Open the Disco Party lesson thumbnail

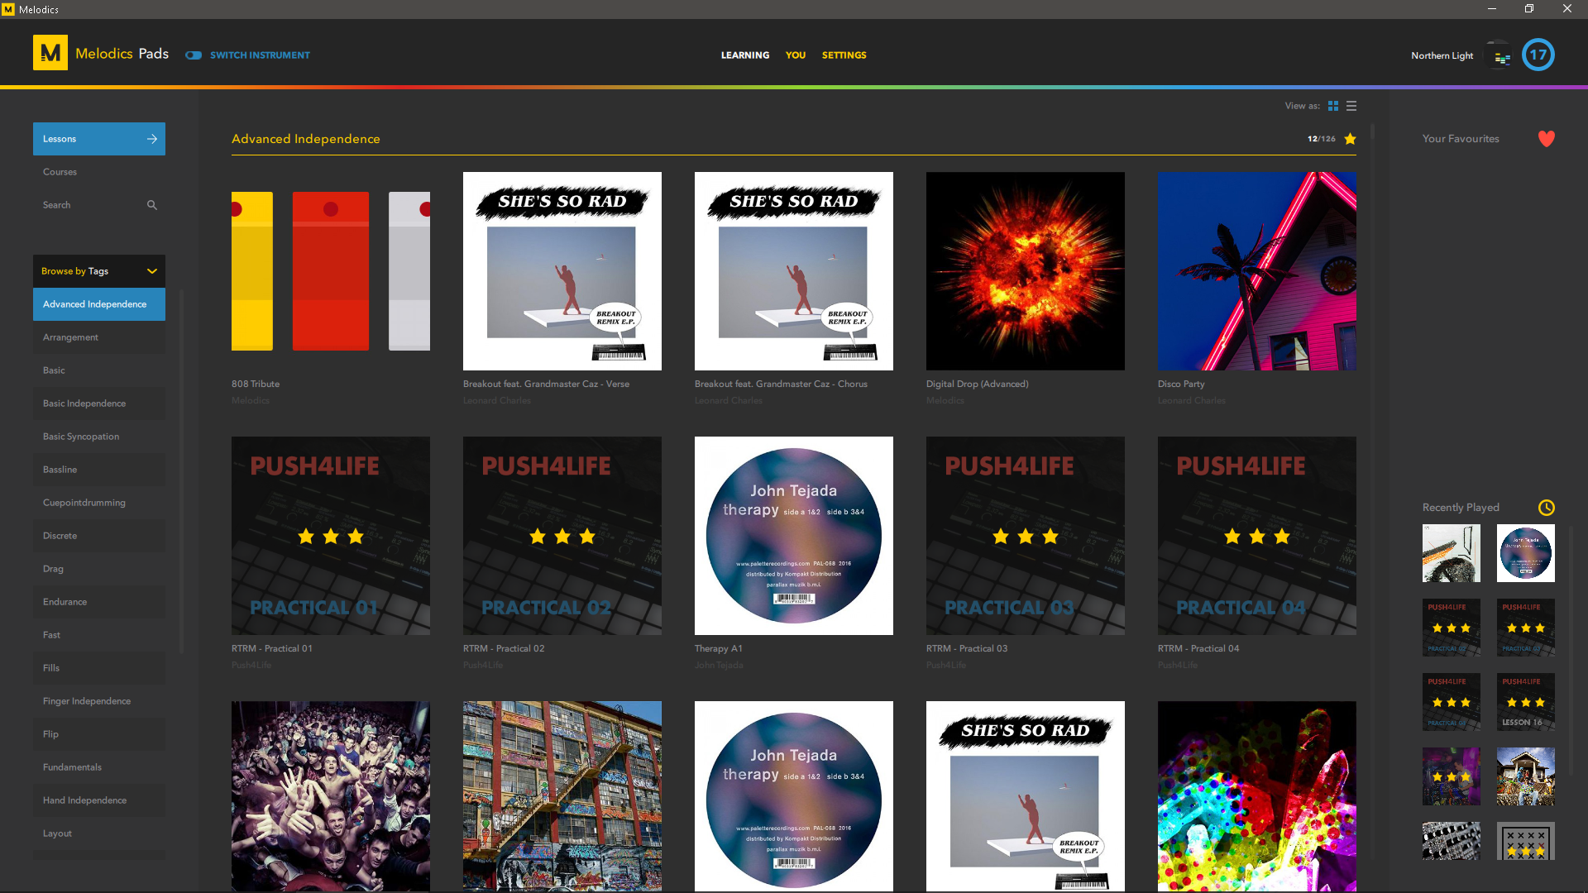[1256, 271]
